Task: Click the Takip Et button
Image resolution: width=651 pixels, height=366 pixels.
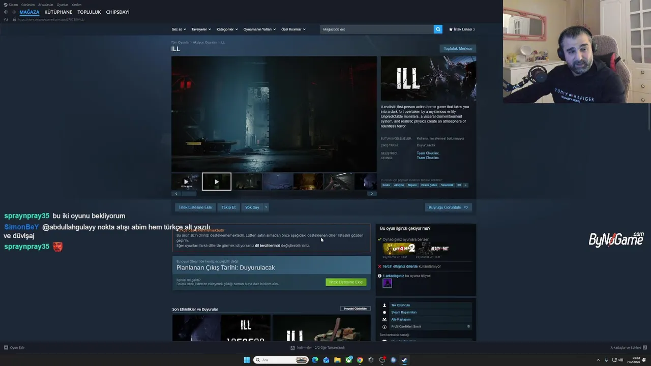Action: click(228, 207)
